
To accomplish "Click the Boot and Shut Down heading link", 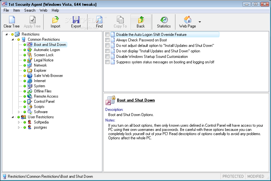I will pos(136,100).
